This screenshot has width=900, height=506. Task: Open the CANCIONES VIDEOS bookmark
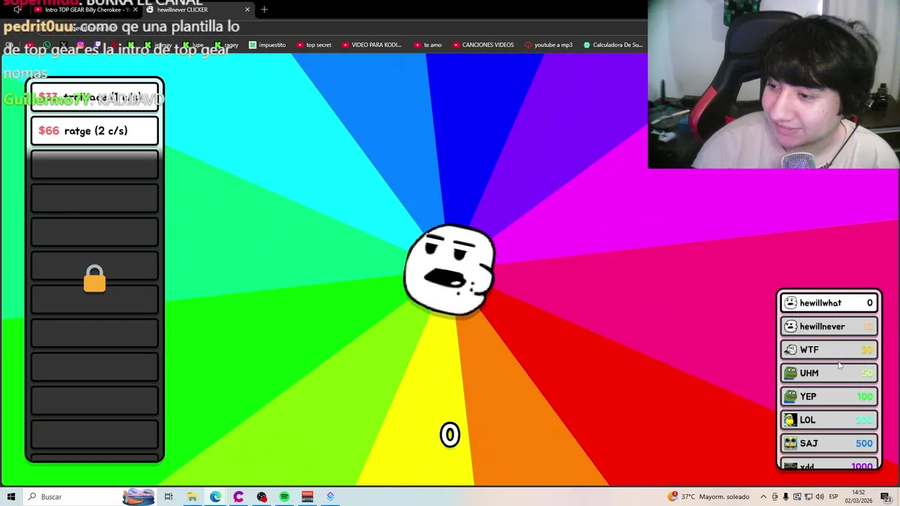click(x=483, y=45)
